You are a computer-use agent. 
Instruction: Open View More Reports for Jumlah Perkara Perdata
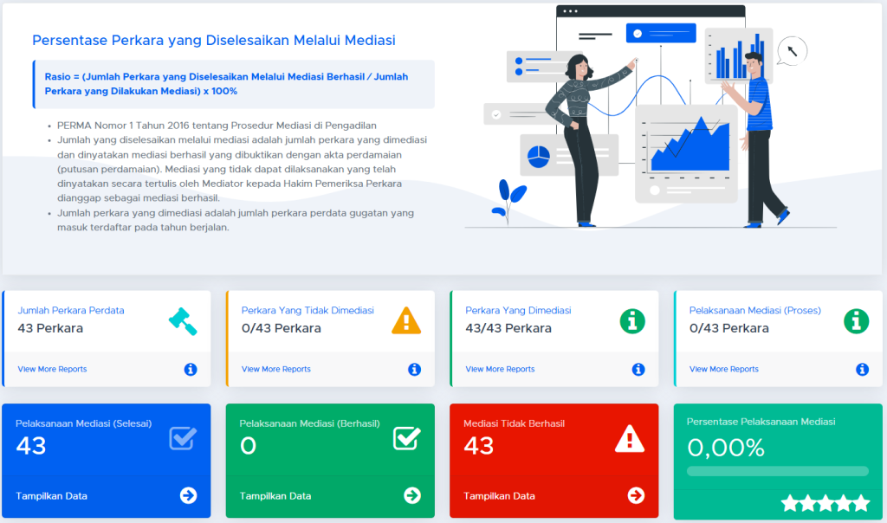click(x=52, y=369)
